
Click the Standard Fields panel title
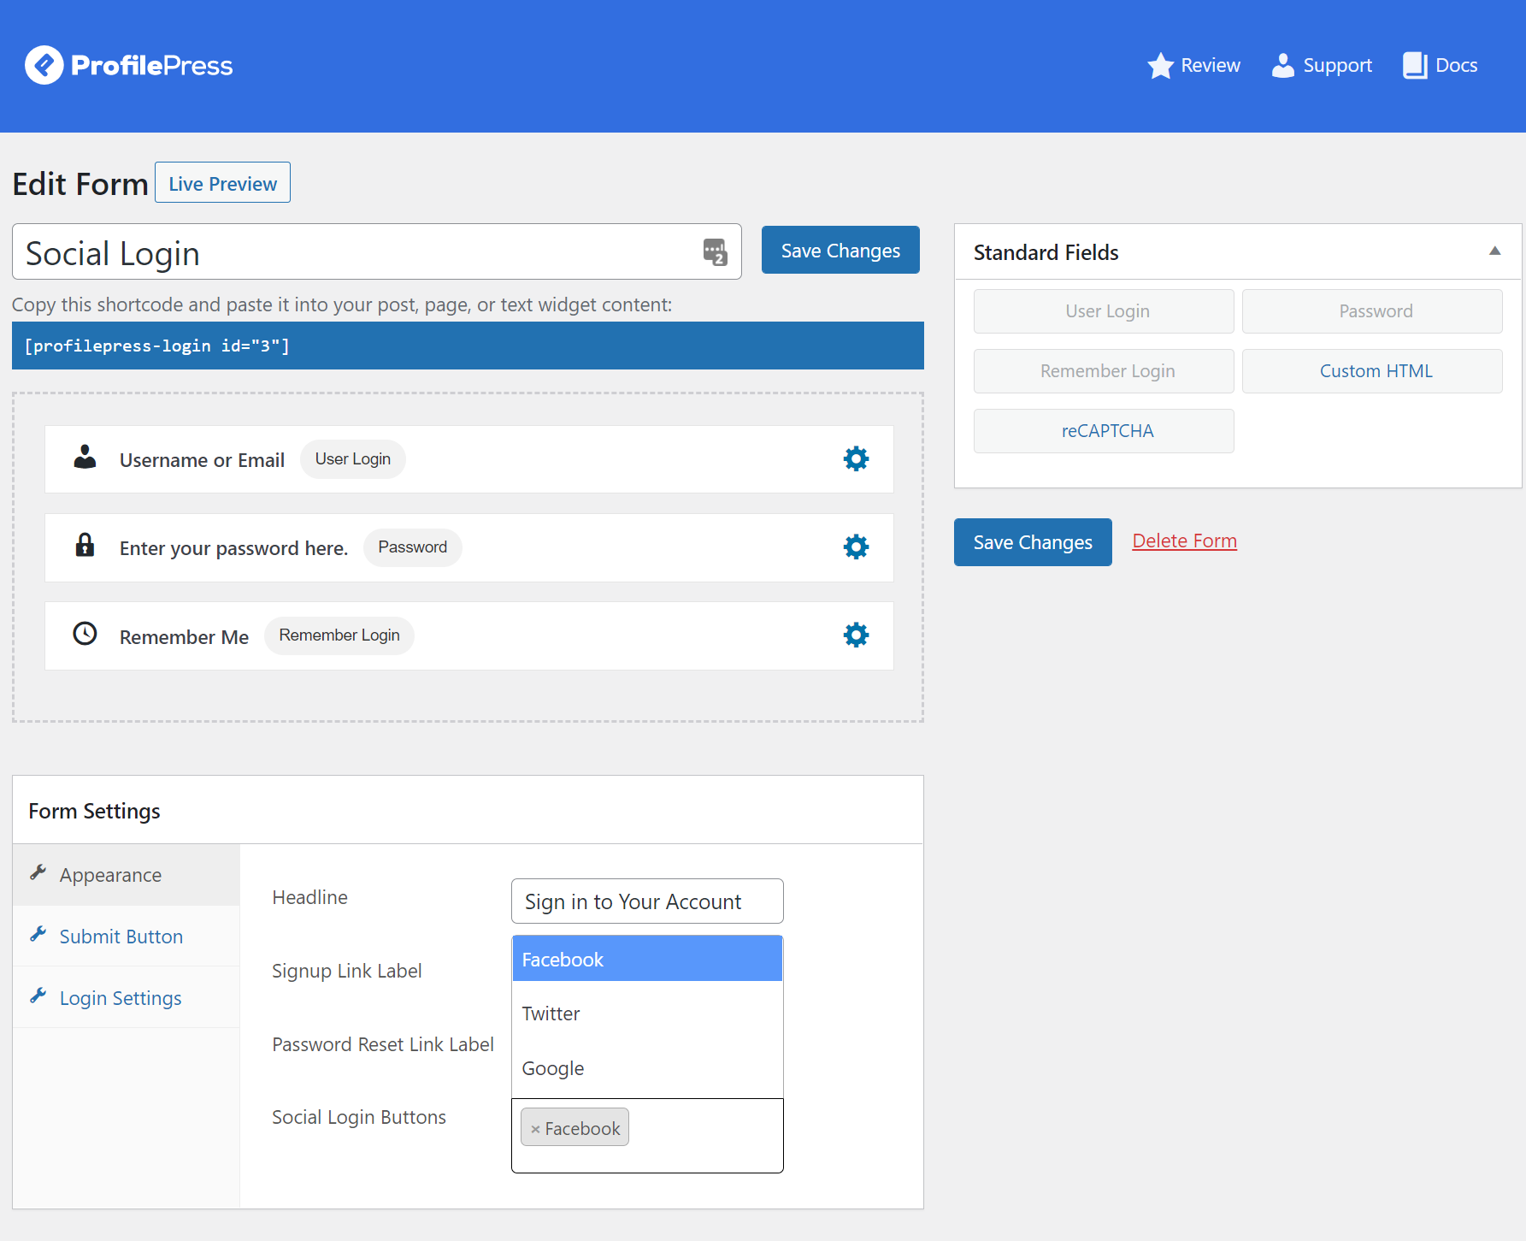[1046, 252]
